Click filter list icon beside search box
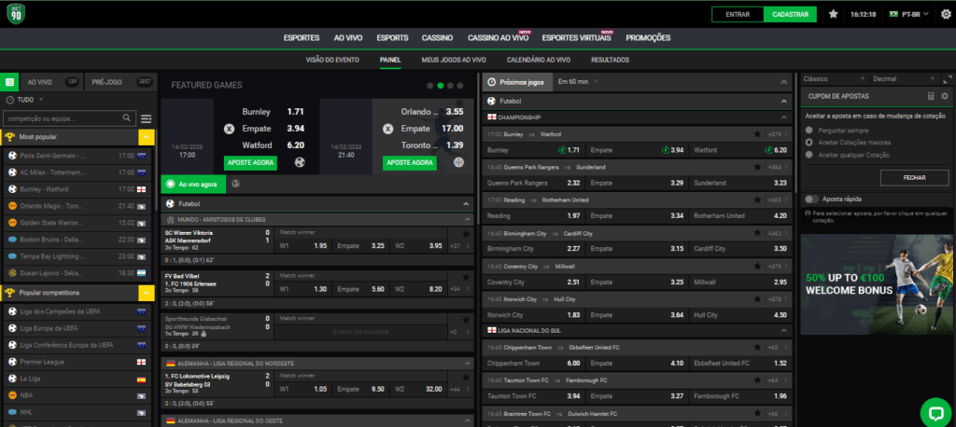Screen dimensions: 956x427 pos(146,118)
